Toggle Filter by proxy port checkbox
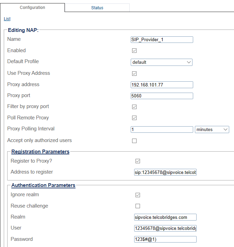 click(134, 107)
